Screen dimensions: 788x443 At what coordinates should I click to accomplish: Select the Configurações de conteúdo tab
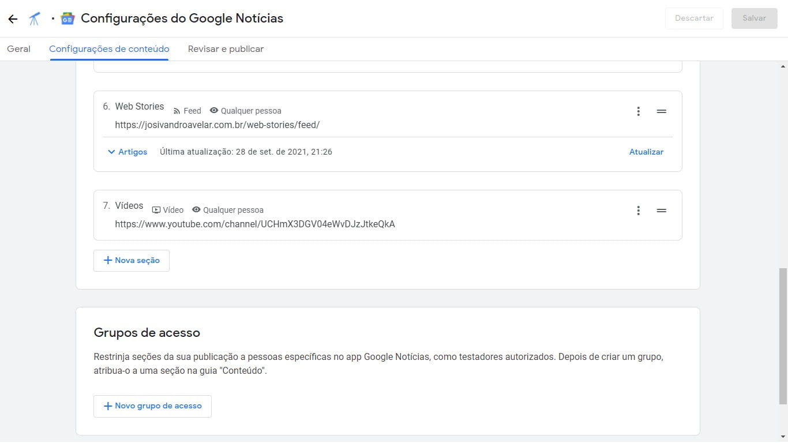[109, 49]
